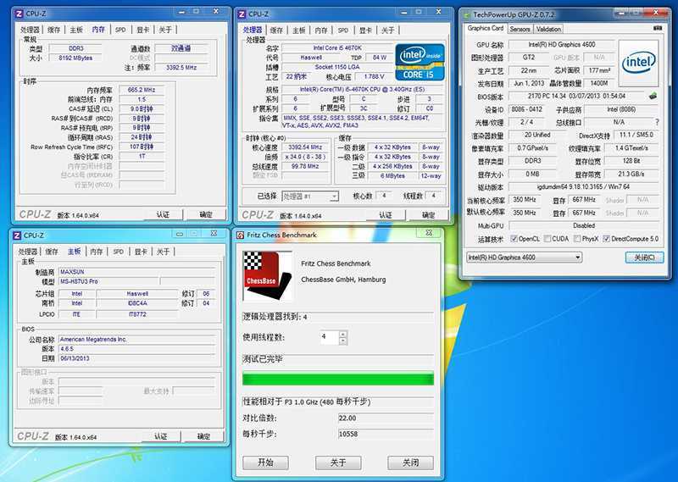Select the Graphics Card tab in GPU-Z
Viewport: 678px width, 482px height.
pyautogui.click(x=485, y=28)
